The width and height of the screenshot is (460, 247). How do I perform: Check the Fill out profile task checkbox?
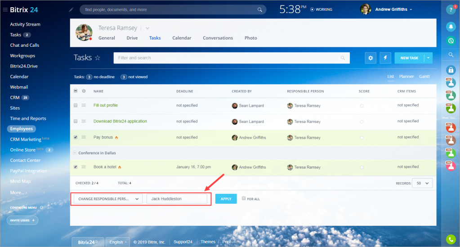coord(76,105)
